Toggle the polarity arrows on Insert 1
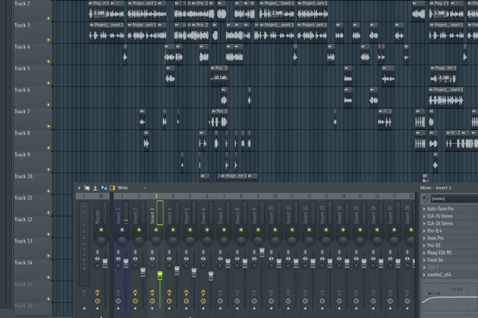The width and height of the screenshot is (478, 318). [x=118, y=252]
